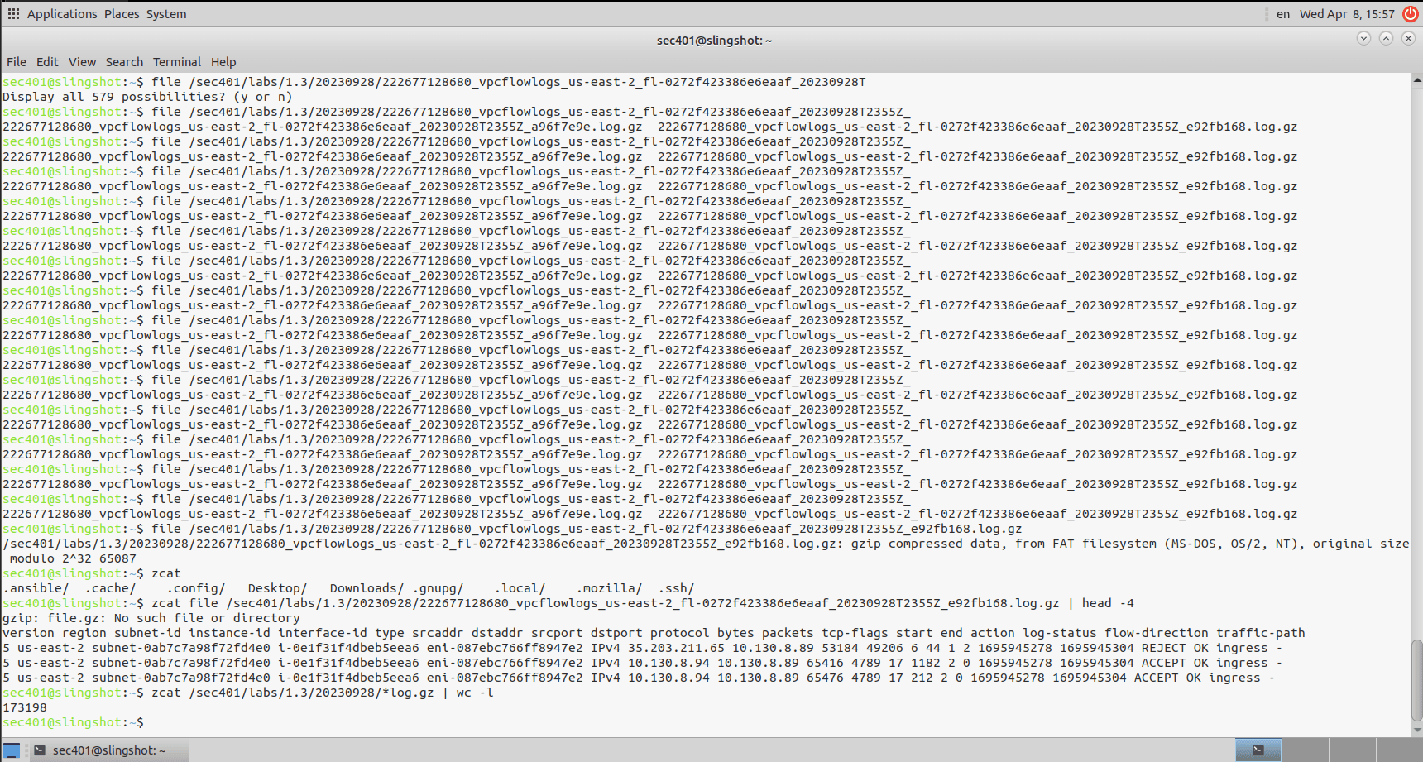This screenshot has width=1423, height=762.
Task: Click the date and time clock
Action: [1346, 14]
